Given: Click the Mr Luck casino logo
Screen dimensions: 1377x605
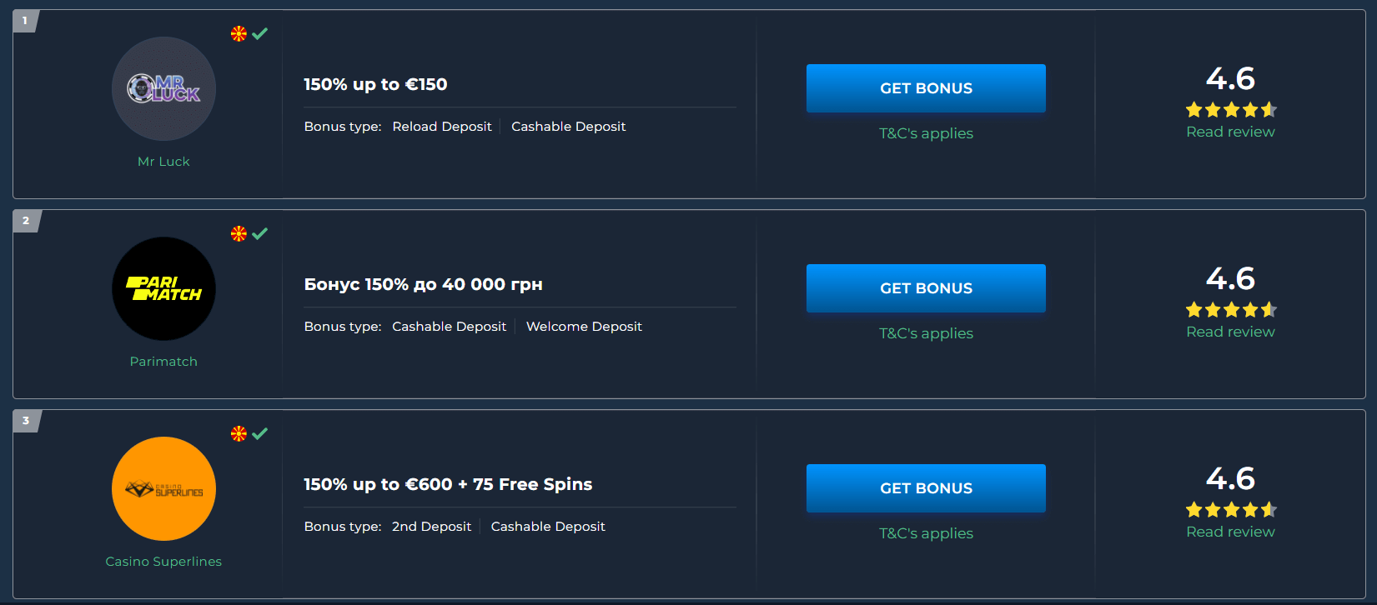Looking at the screenshot, I should 163,88.
